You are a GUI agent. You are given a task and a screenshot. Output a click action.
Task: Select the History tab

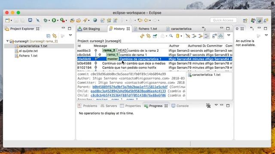pyautogui.click(x=119, y=29)
